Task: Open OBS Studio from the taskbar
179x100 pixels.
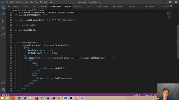Action: [x=71, y=98]
